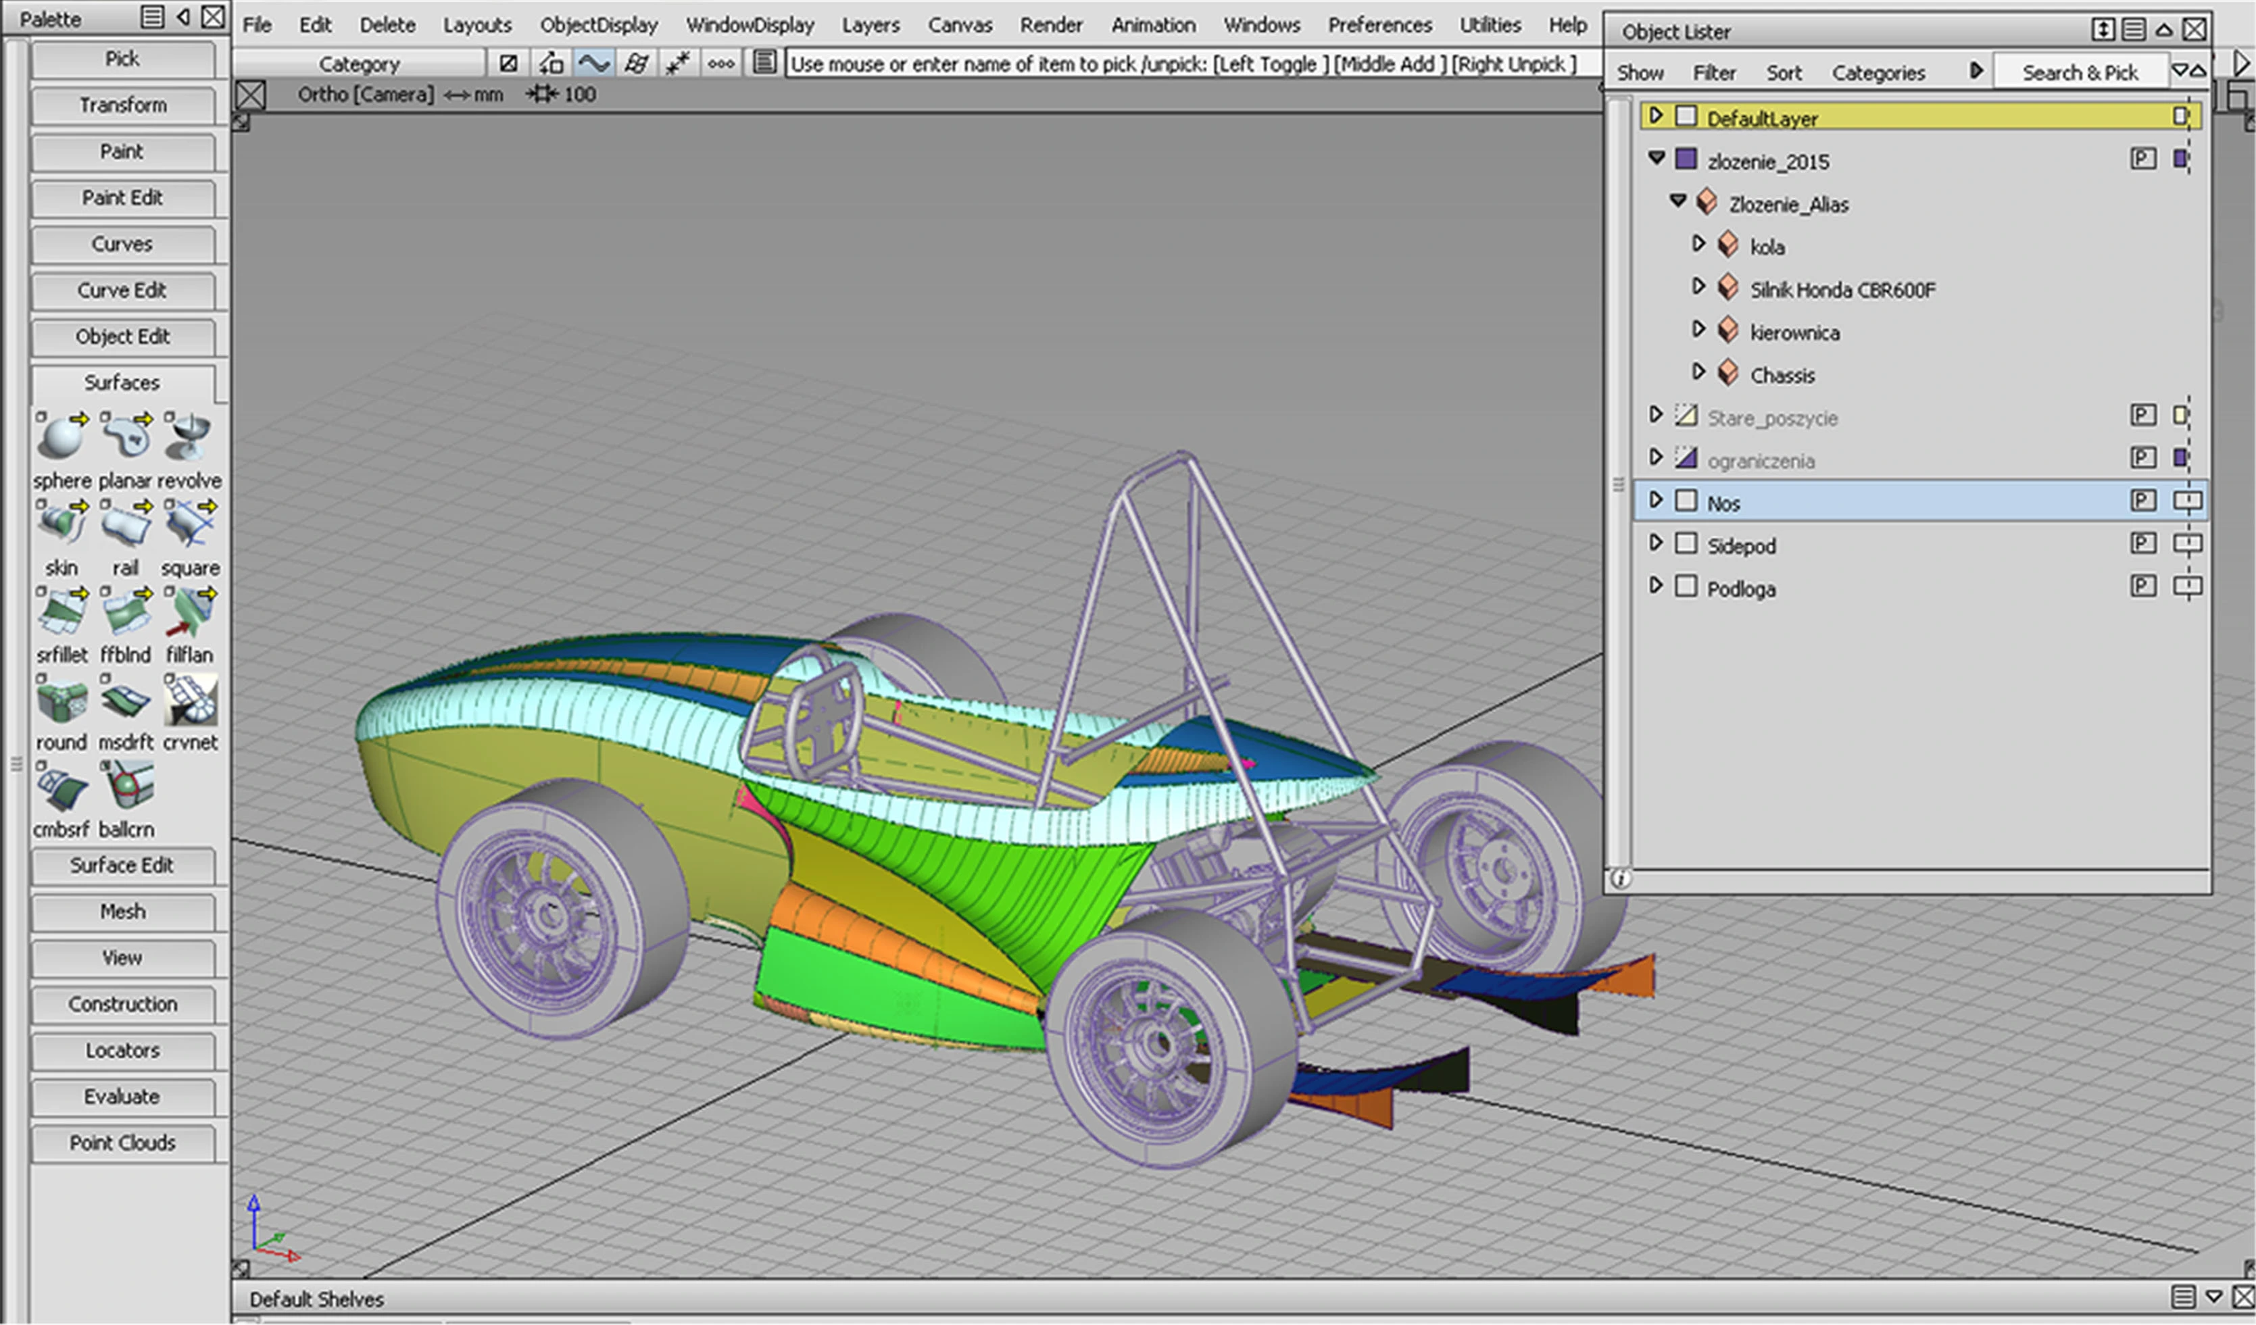
Task: Collapse the zlozenie_2015 layer
Action: point(1657,157)
